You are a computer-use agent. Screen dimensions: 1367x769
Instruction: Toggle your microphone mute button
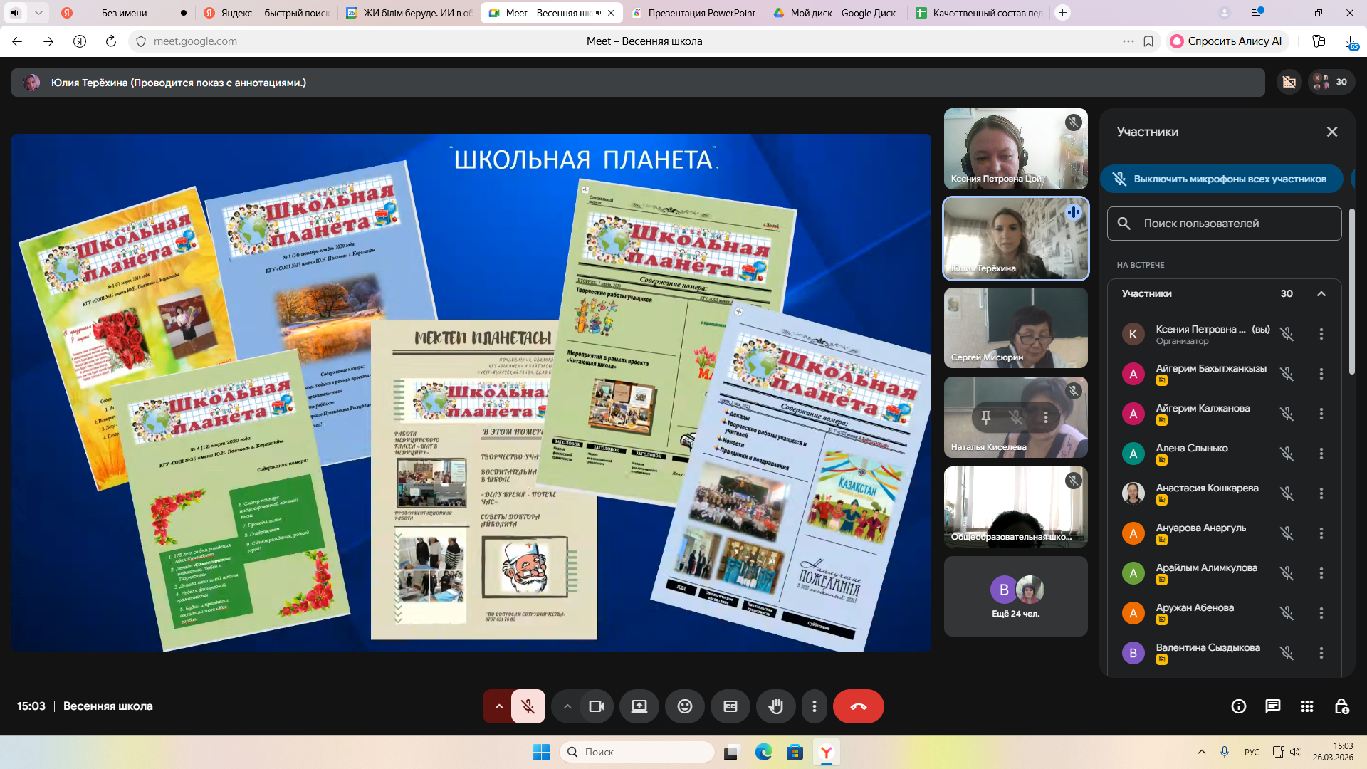528,706
